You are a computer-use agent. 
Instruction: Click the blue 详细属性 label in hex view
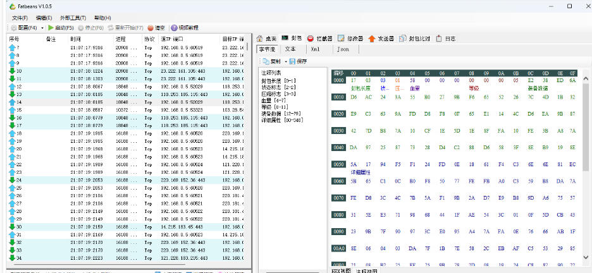point(360,173)
